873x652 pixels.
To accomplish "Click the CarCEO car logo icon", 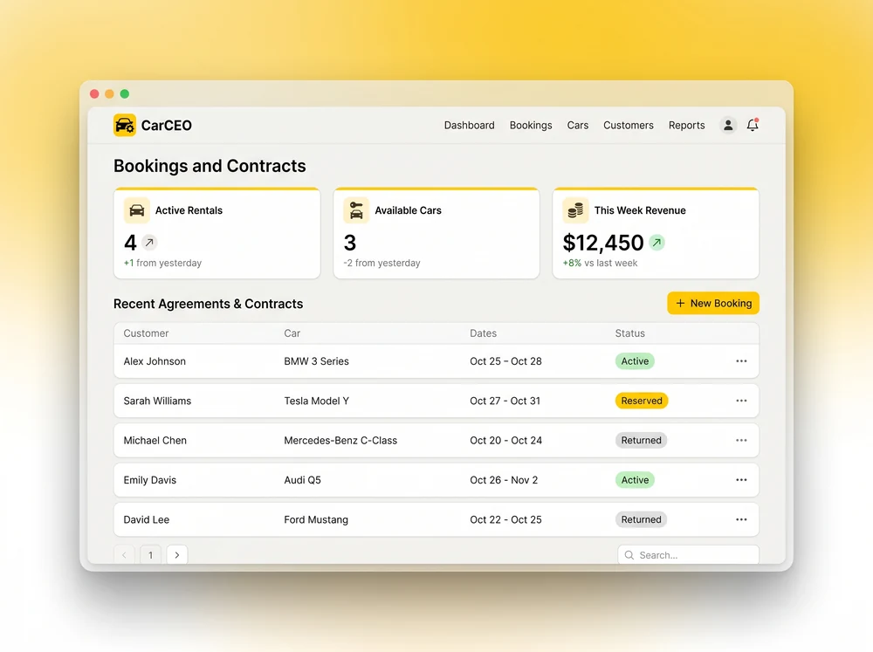I will coord(125,126).
